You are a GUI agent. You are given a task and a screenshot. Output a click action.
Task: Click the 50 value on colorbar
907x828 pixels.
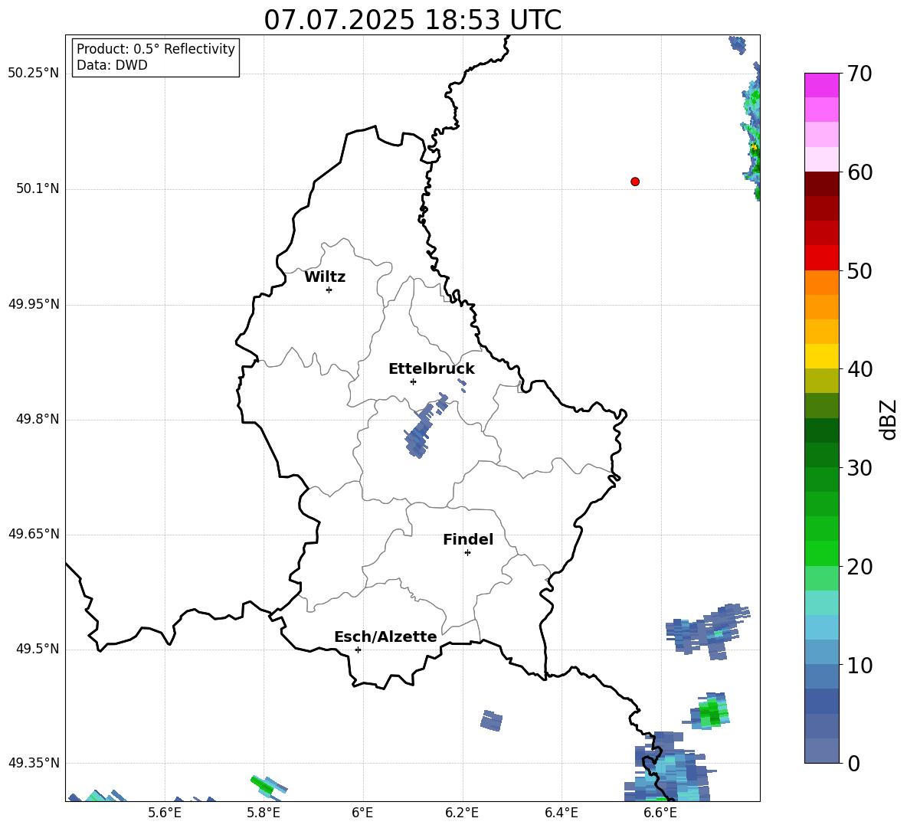859,271
